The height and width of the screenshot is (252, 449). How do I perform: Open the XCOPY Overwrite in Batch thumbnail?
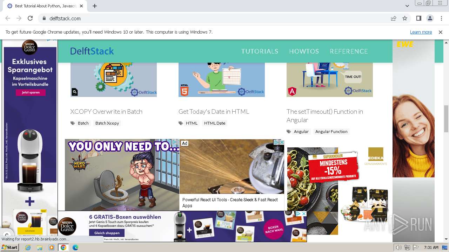pos(114,80)
